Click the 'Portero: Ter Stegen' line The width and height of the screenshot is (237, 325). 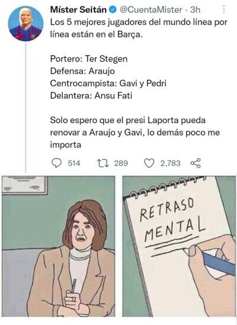(89, 59)
